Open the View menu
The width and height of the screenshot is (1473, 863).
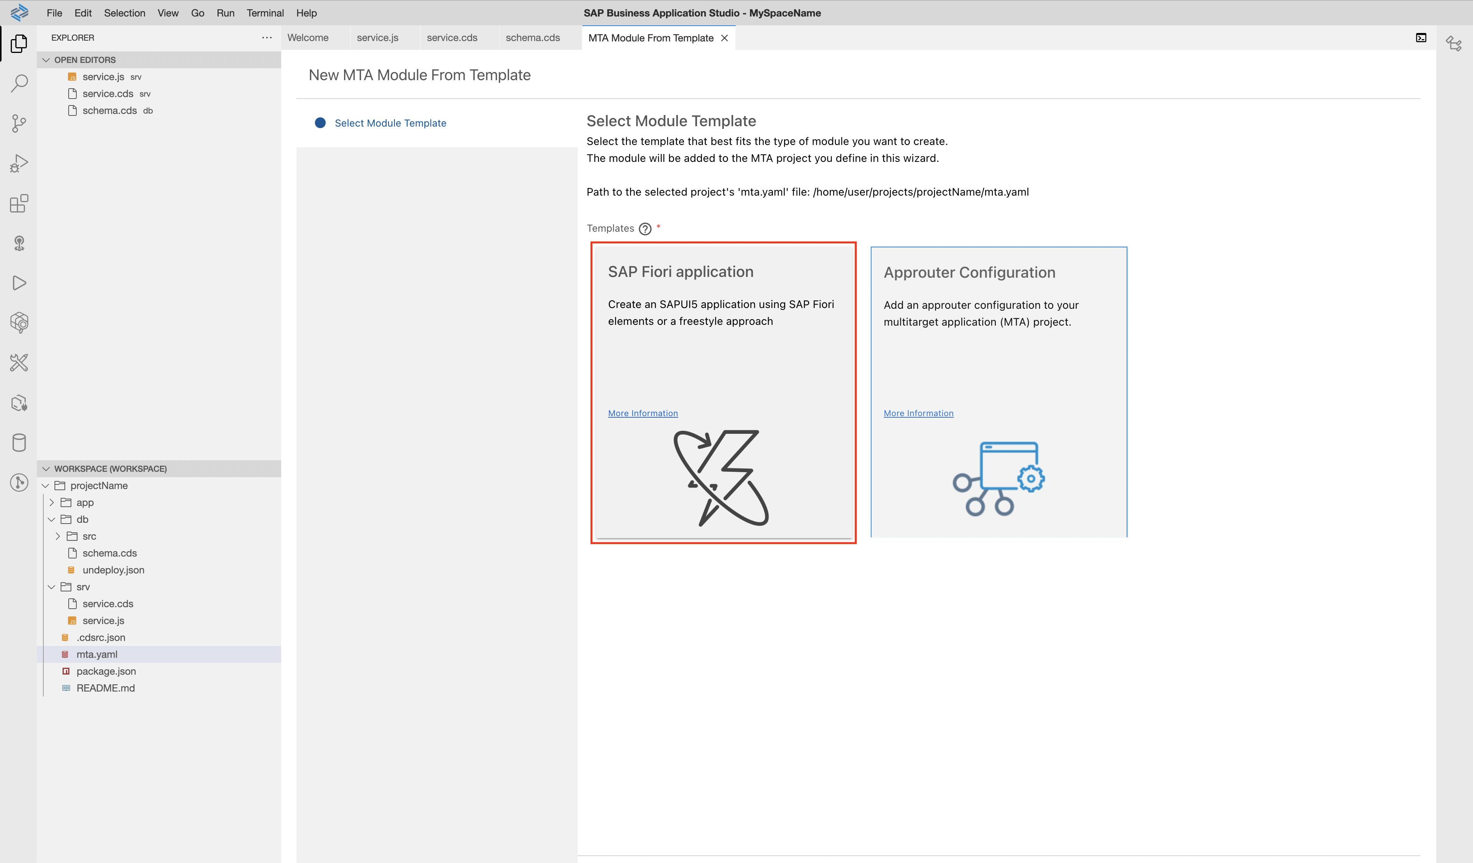click(x=168, y=13)
